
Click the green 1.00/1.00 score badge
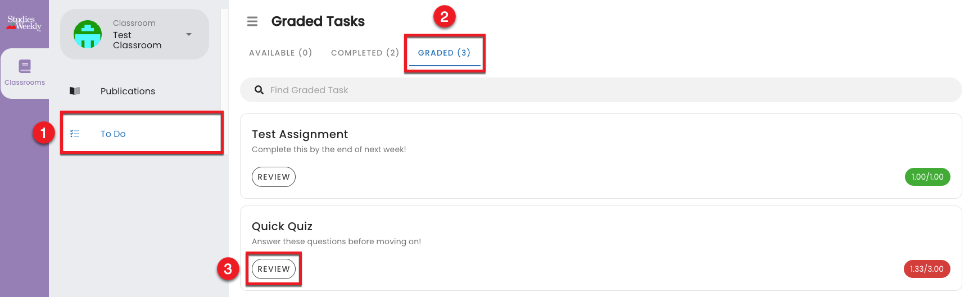pyautogui.click(x=927, y=177)
